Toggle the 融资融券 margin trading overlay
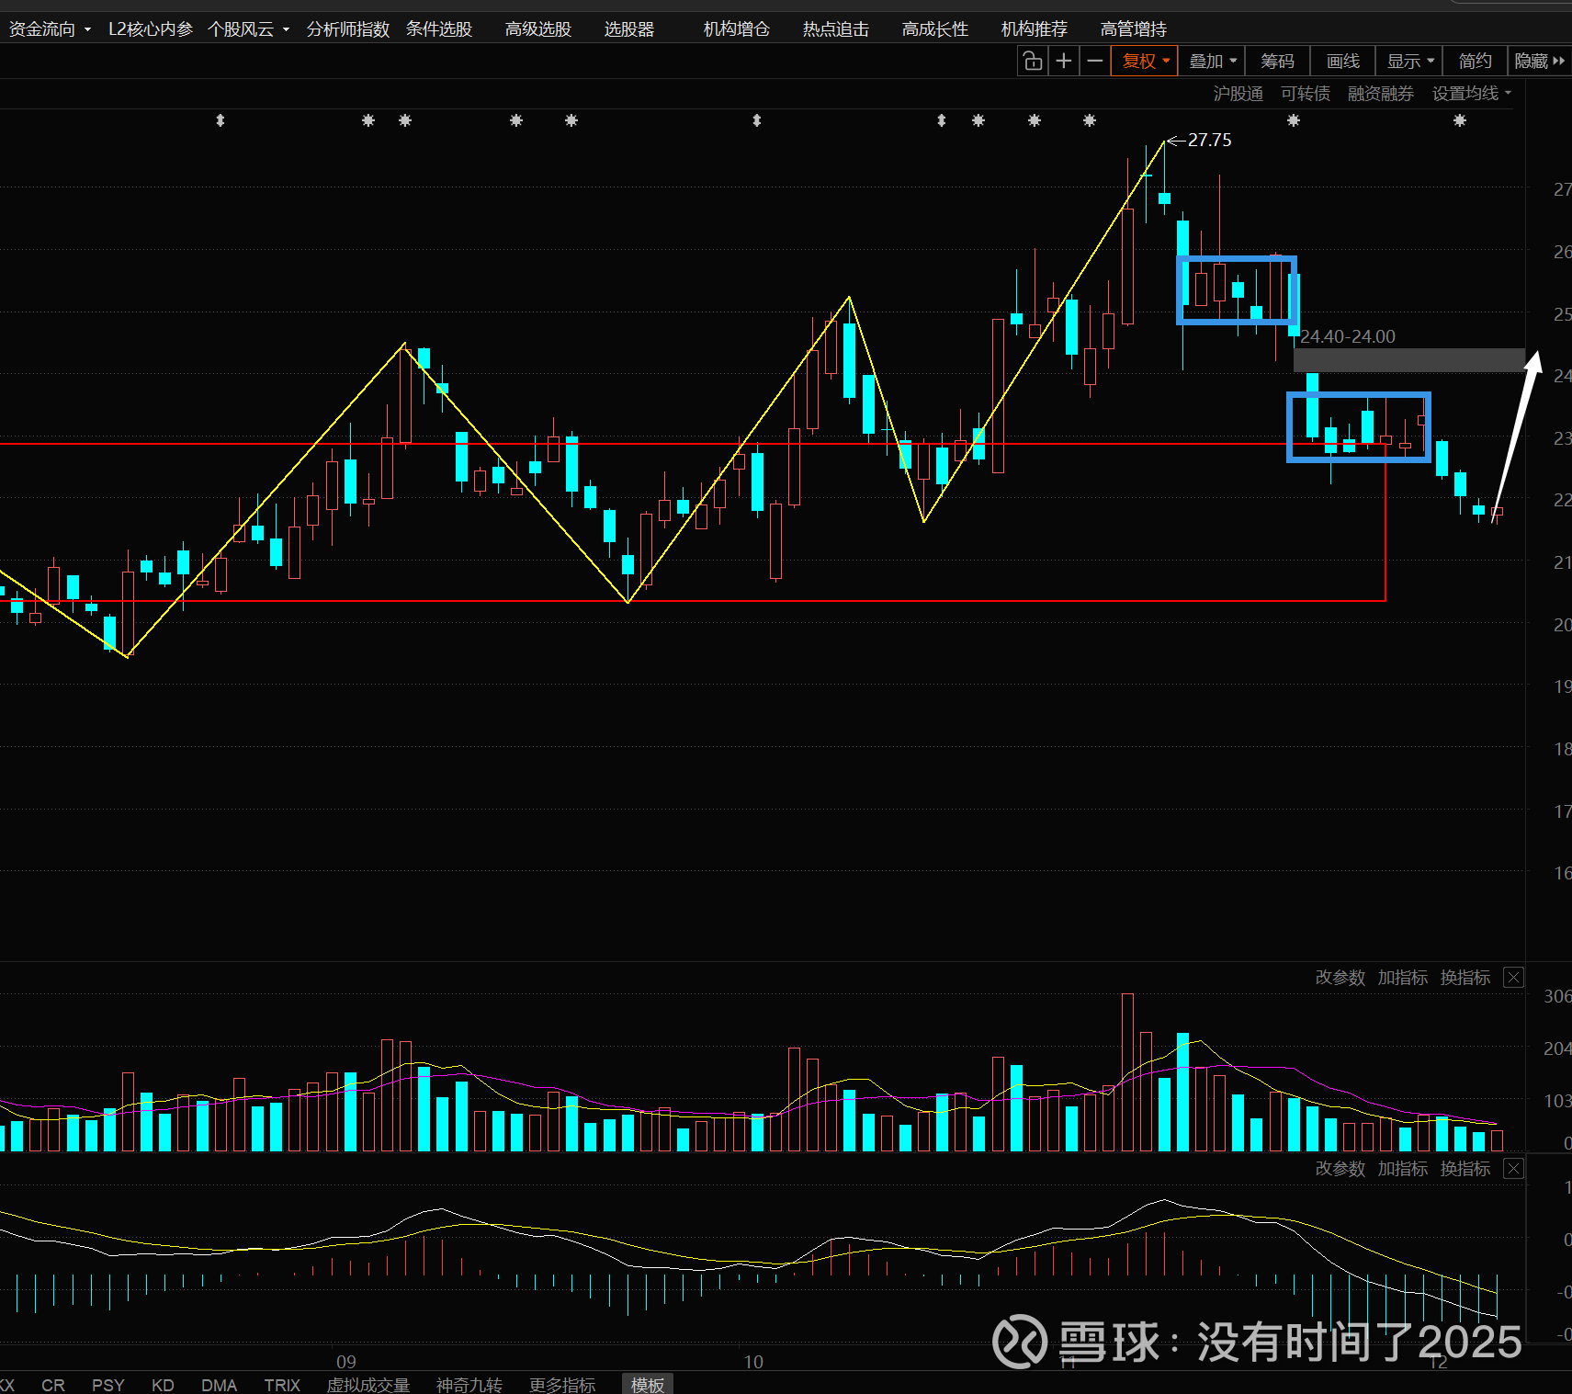The width and height of the screenshot is (1572, 1394). (x=1381, y=94)
